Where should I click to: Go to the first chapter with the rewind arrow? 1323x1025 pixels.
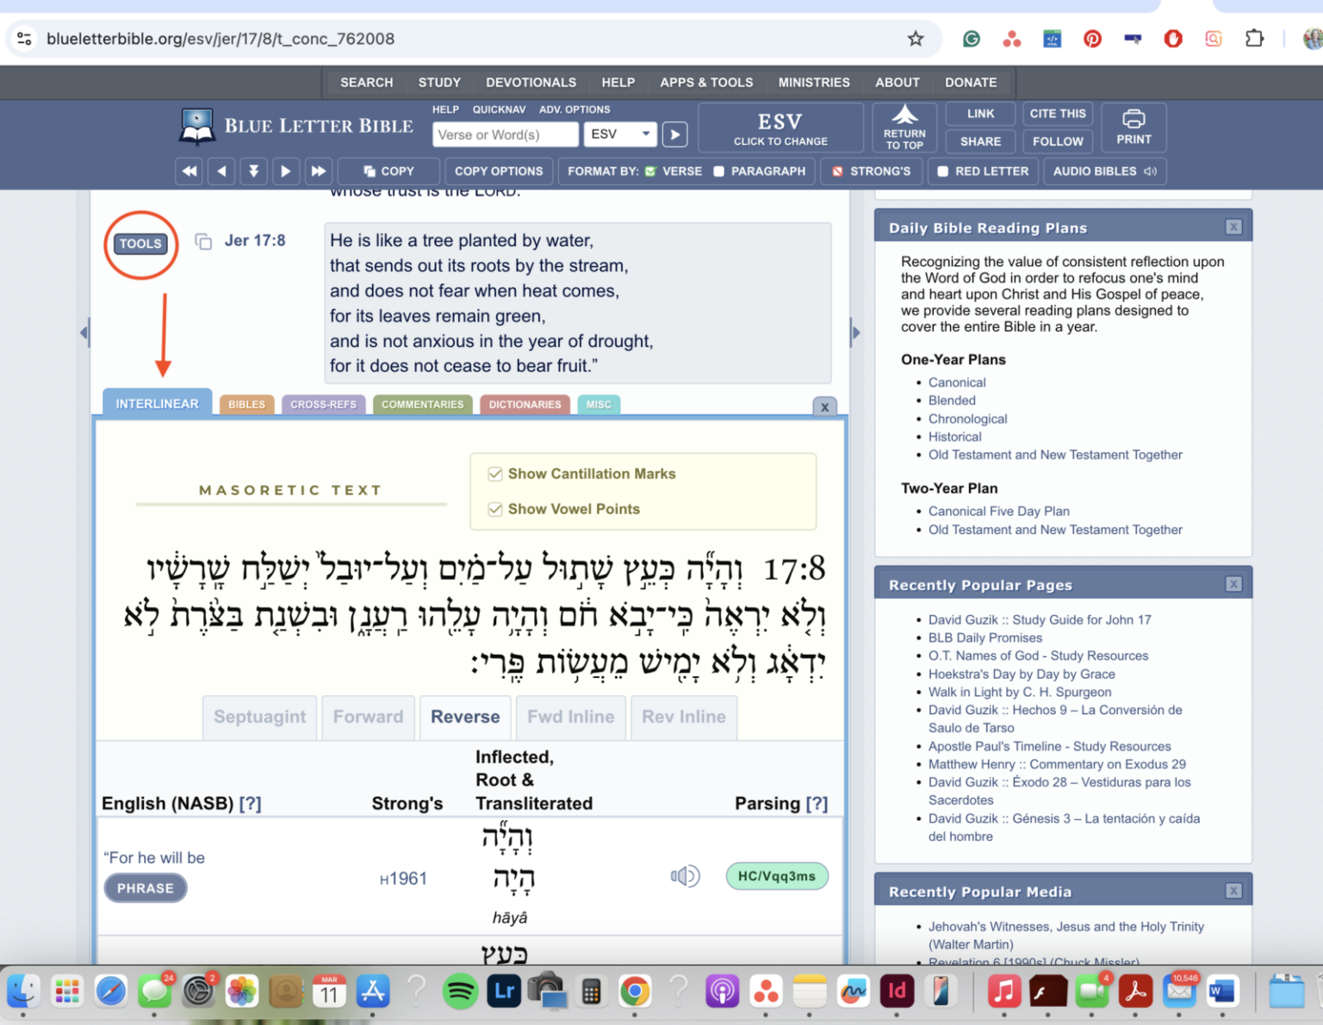click(189, 171)
